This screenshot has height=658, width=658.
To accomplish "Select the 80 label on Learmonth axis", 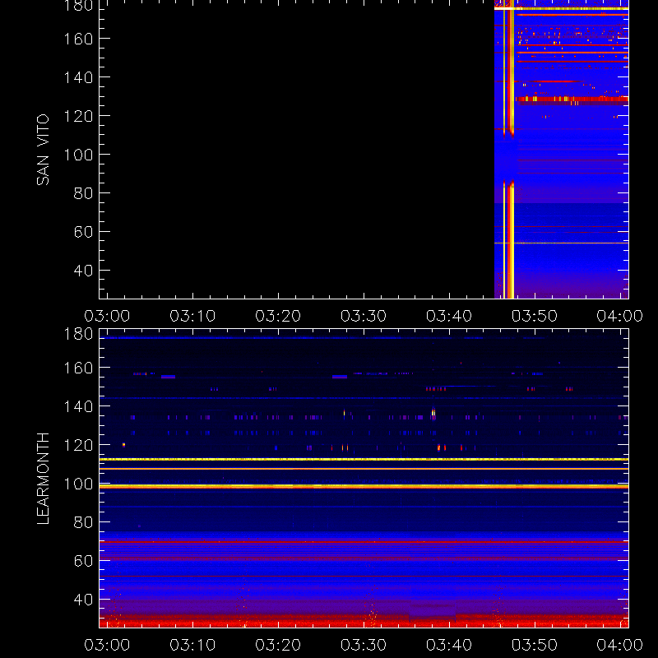I will pyautogui.click(x=83, y=522).
